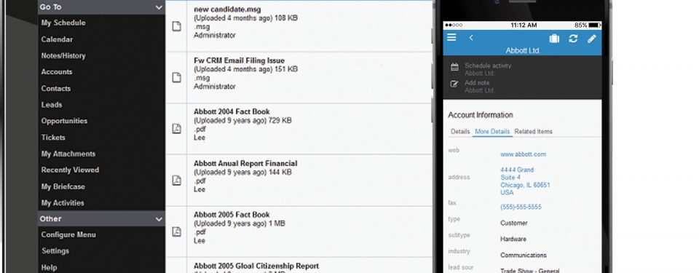Tap the Add note icon
Screen dimensions: 699x273
[x=454, y=84]
